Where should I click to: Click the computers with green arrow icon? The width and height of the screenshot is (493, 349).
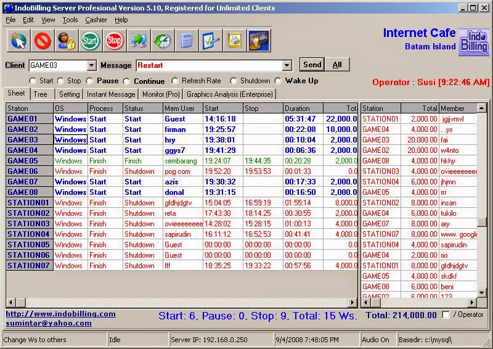tap(139, 41)
